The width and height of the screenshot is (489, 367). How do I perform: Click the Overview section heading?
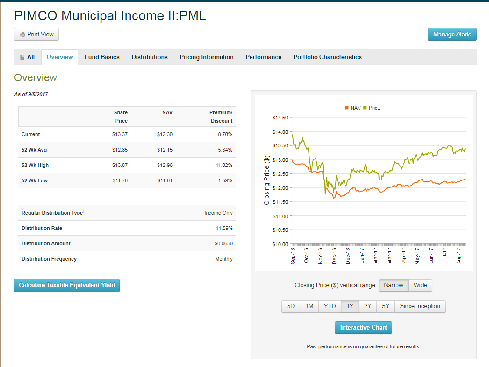click(x=36, y=77)
